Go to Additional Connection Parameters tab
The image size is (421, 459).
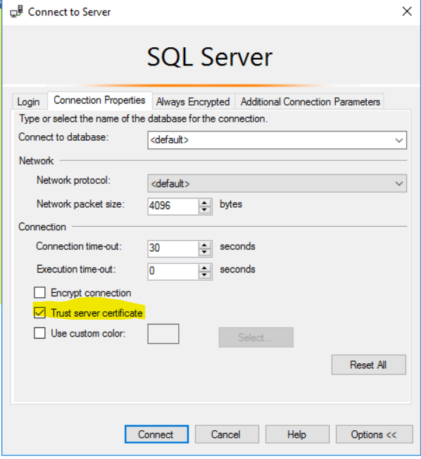click(x=310, y=101)
